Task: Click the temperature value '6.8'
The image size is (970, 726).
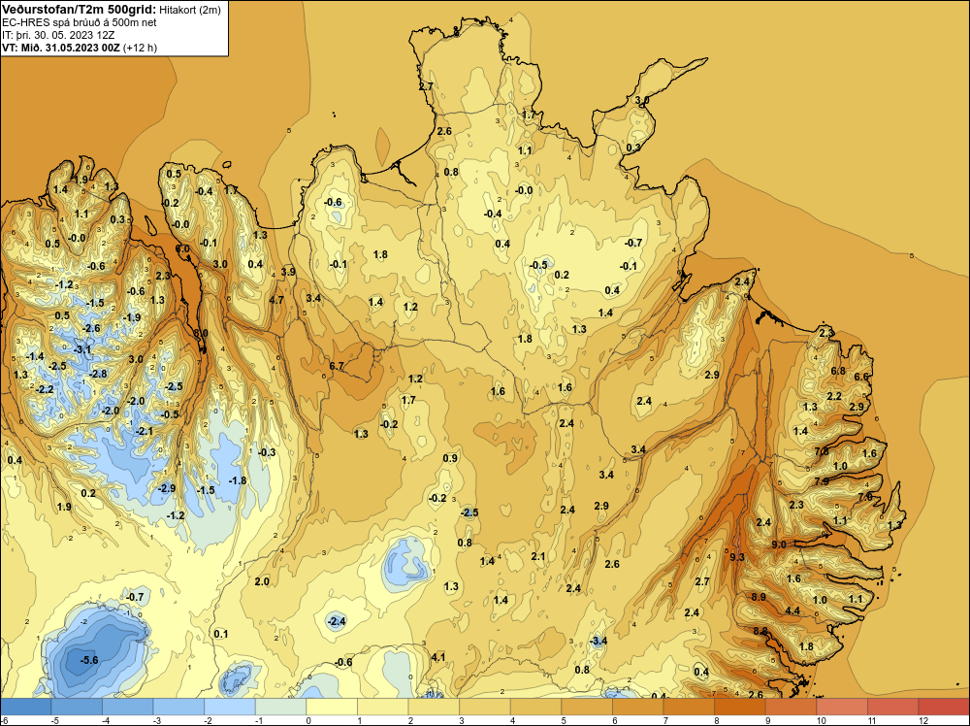Action: click(x=838, y=371)
